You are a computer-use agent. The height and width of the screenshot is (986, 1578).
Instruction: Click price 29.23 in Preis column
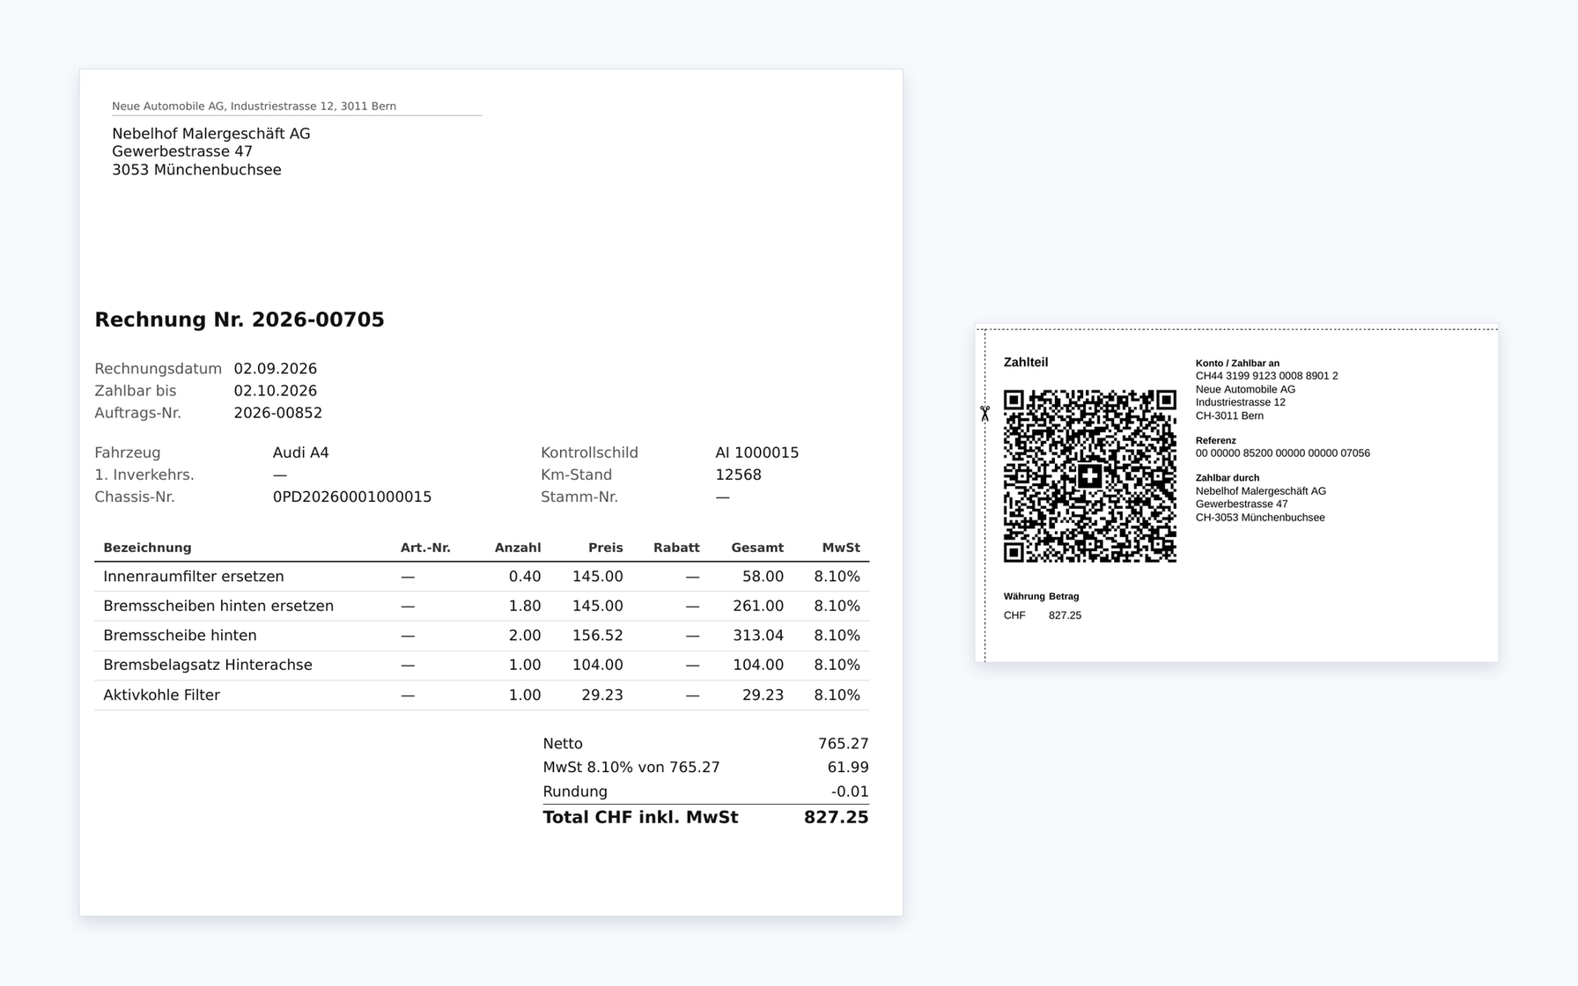[x=602, y=695]
